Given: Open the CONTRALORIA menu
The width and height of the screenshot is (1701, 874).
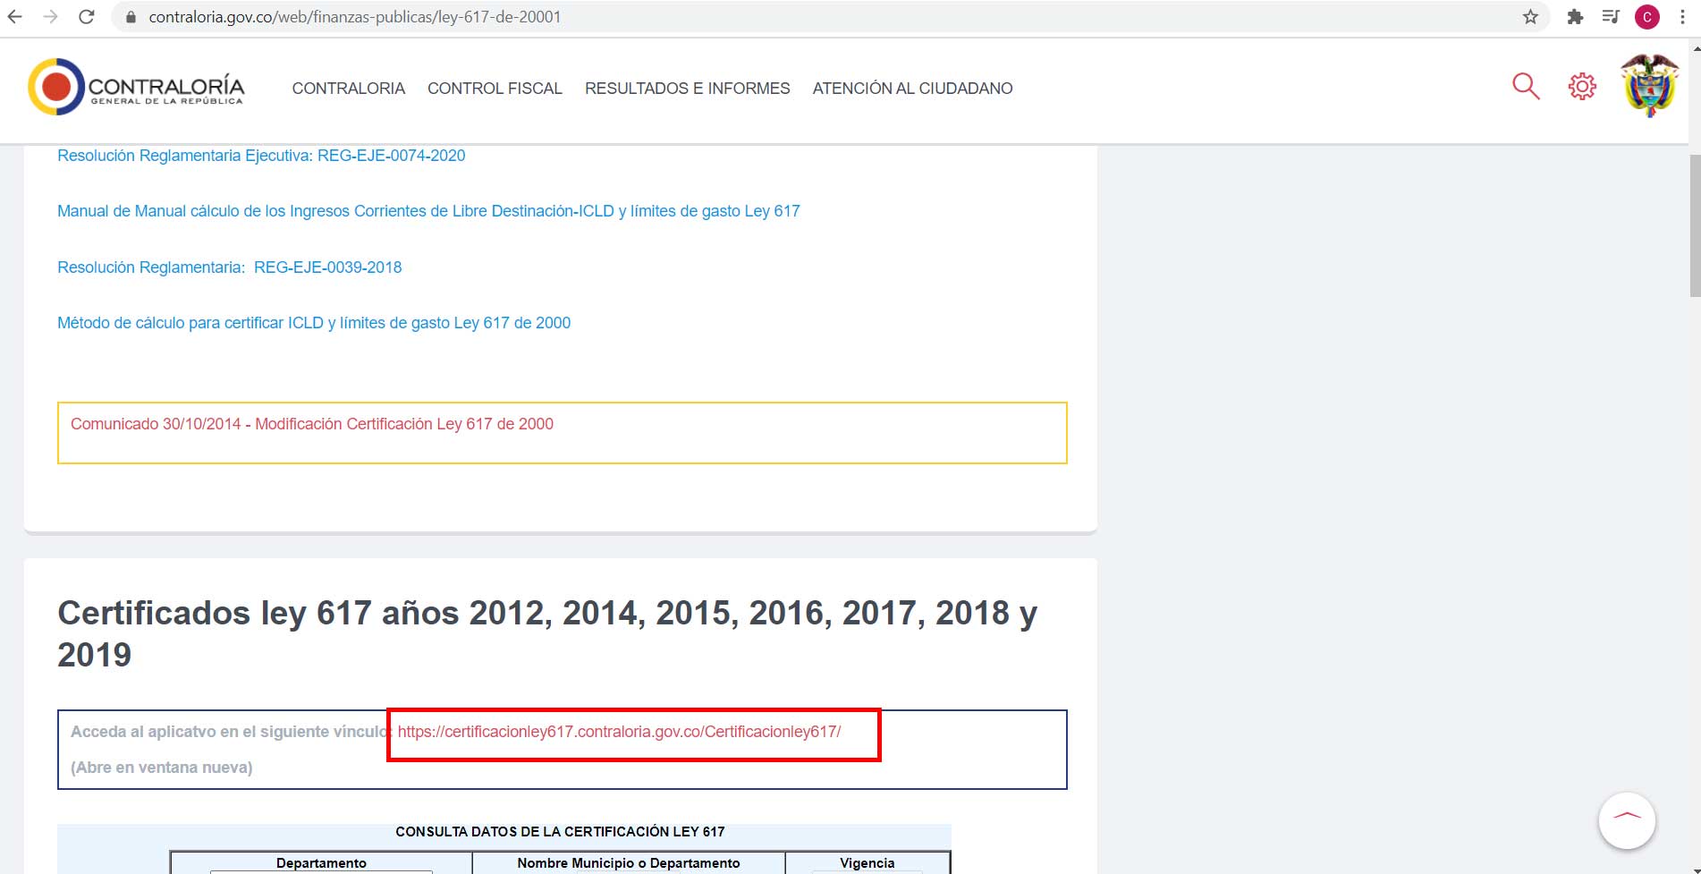Looking at the screenshot, I should 348,89.
